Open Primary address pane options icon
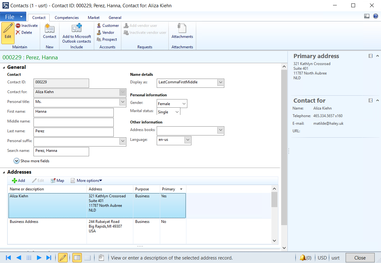The image size is (381, 263). click(x=371, y=56)
